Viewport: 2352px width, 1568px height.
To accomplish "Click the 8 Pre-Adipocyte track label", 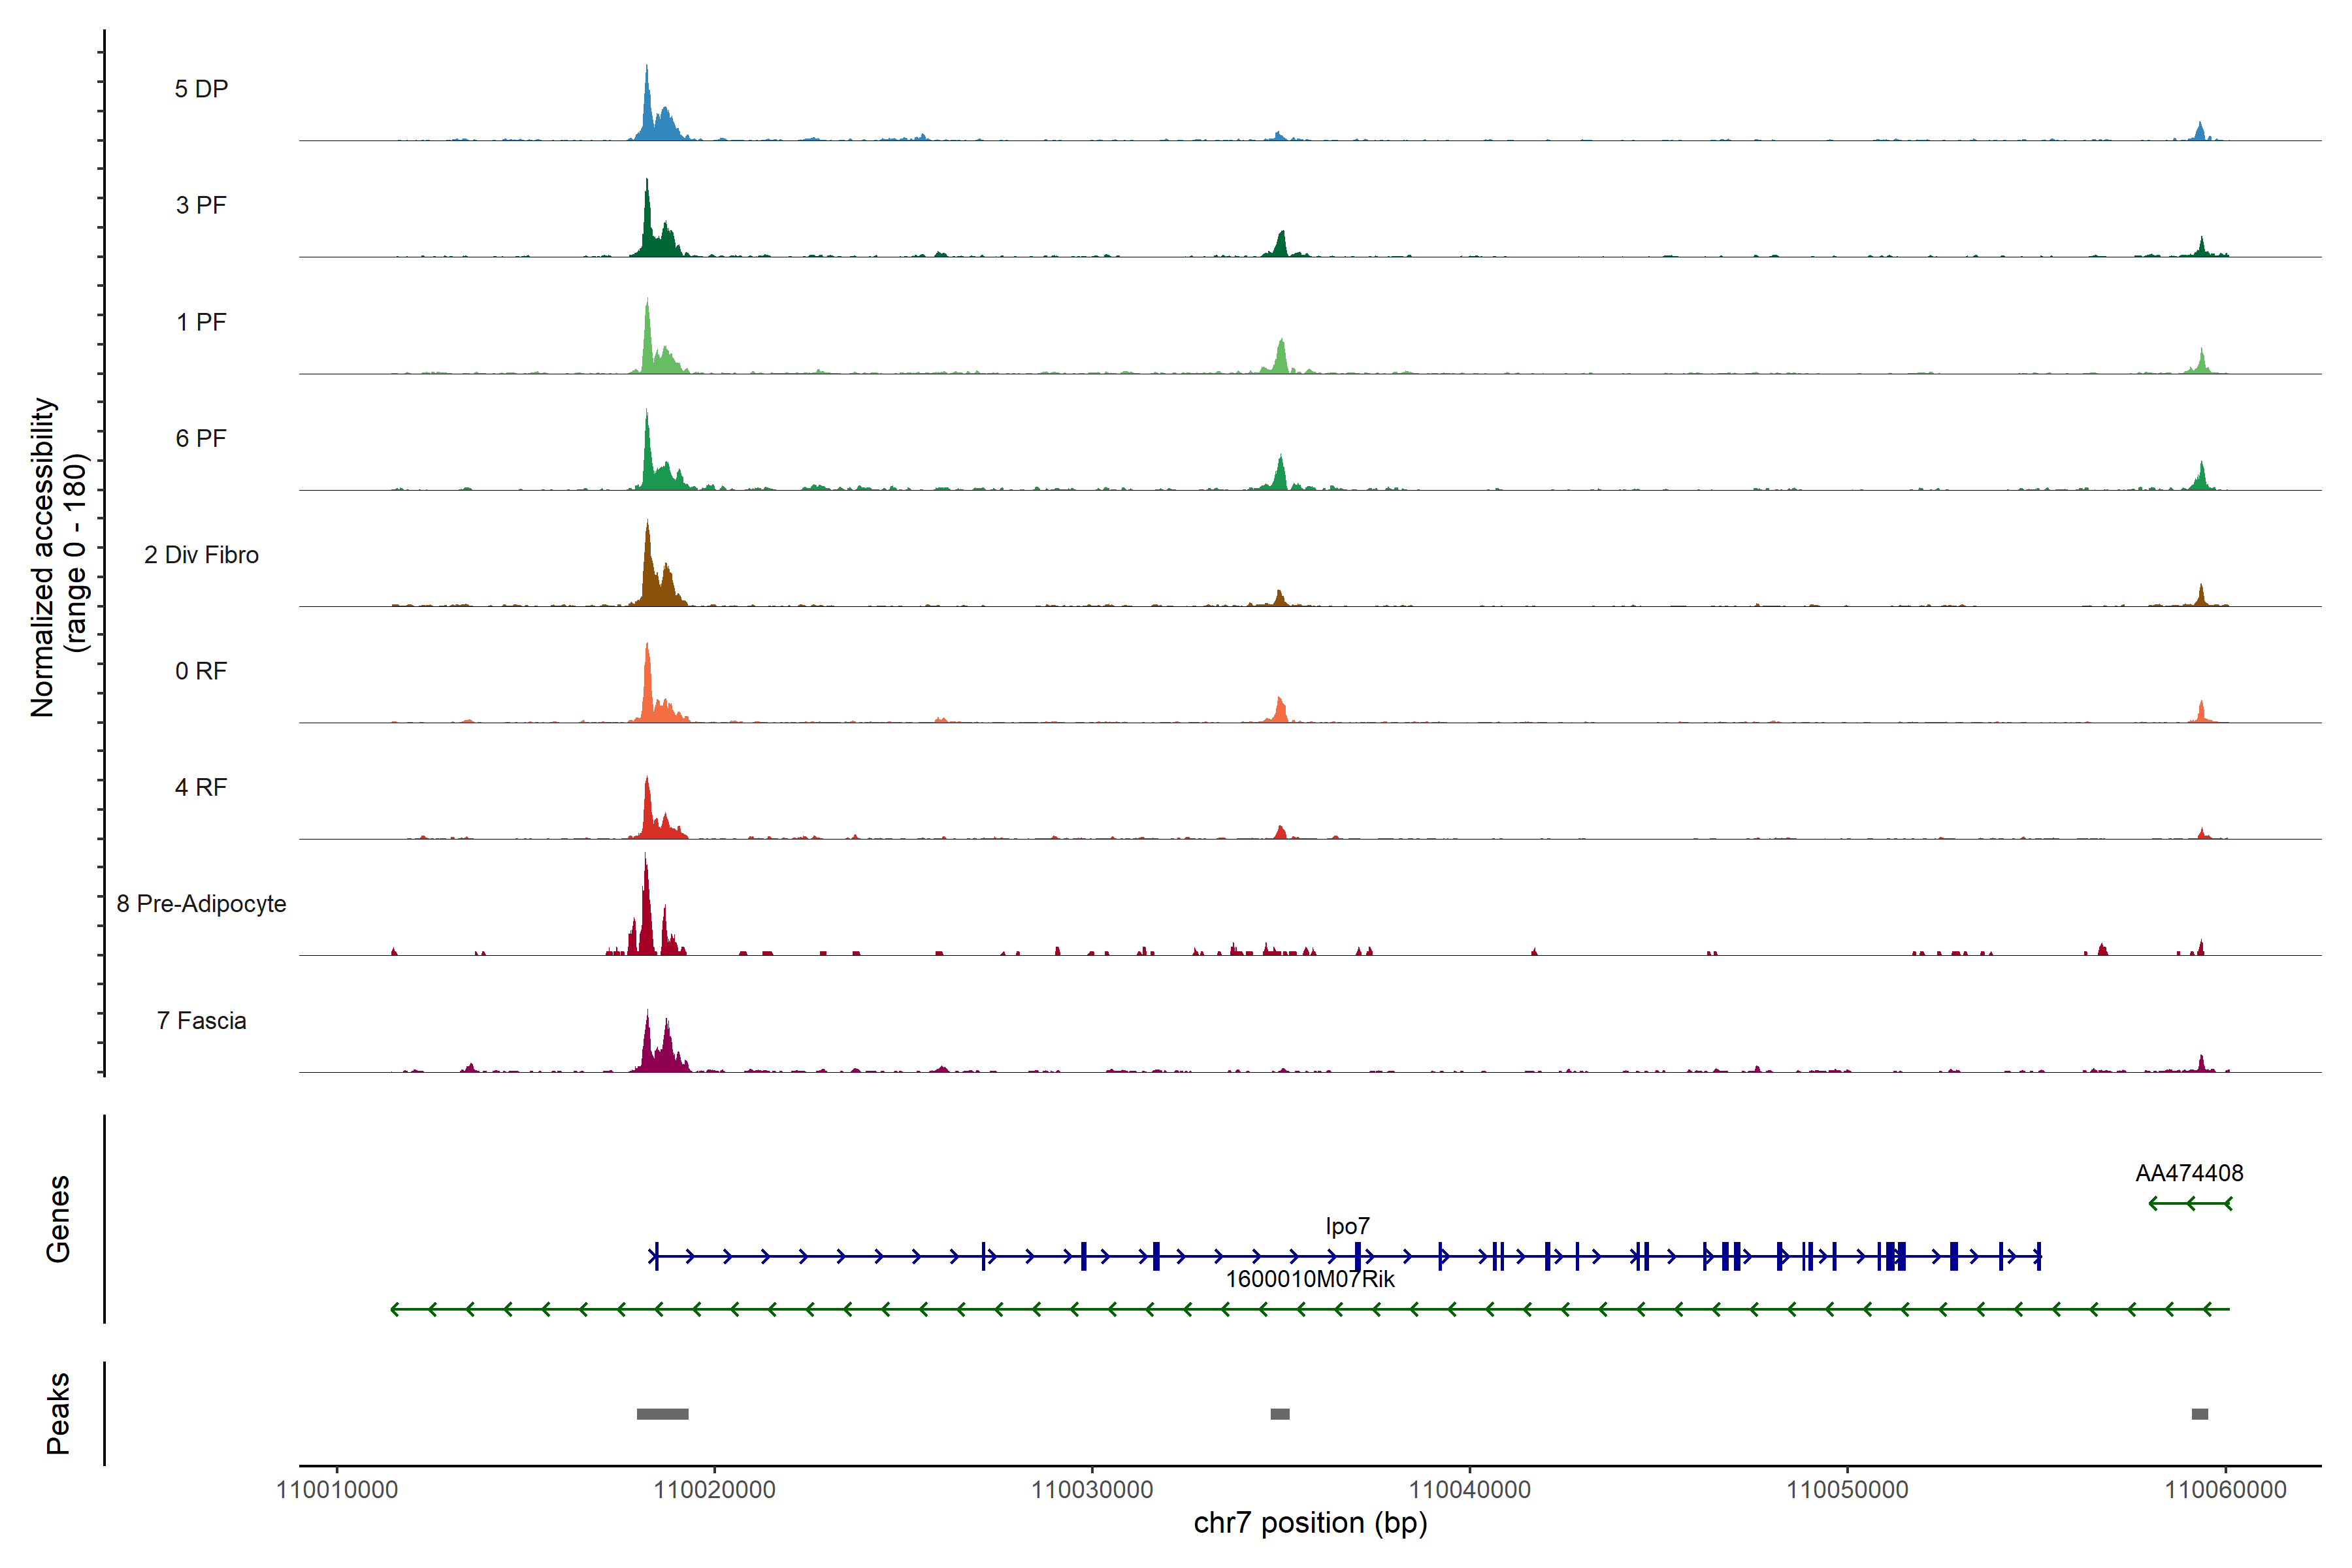I will tap(201, 904).
